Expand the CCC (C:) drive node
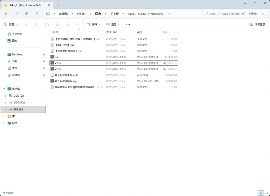Screen dimensions: 270x196 5,96
